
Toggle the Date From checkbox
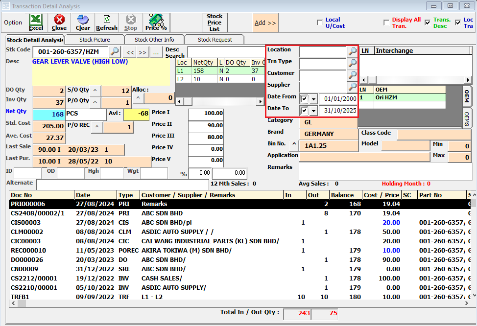(304, 99)
